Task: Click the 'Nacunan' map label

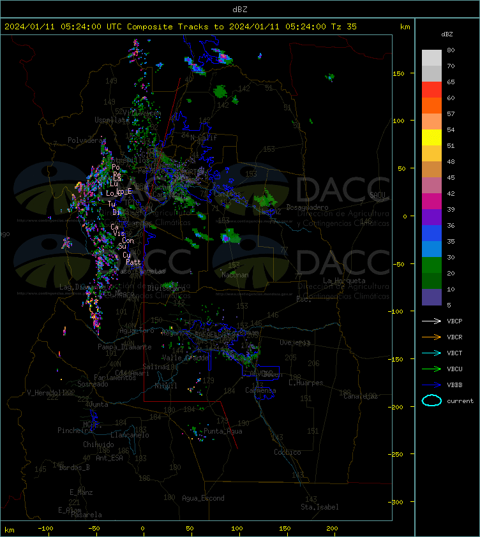Action: [x=235, y=275]
